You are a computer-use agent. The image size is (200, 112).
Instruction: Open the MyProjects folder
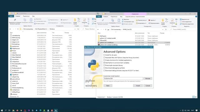103,36
